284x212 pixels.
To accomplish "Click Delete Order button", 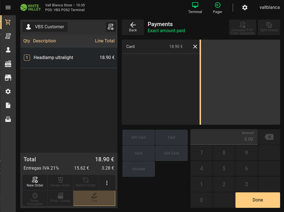I will pos(60,182).
